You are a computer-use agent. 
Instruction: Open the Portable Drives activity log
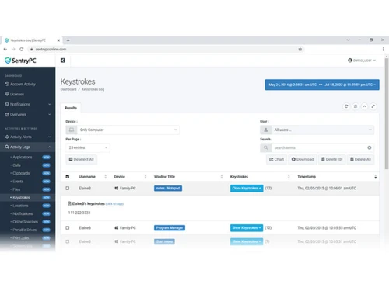(x=24, y=230)
